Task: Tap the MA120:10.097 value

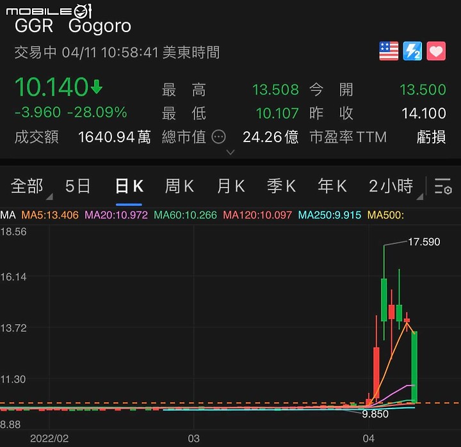Action: (x=257, y=215)
